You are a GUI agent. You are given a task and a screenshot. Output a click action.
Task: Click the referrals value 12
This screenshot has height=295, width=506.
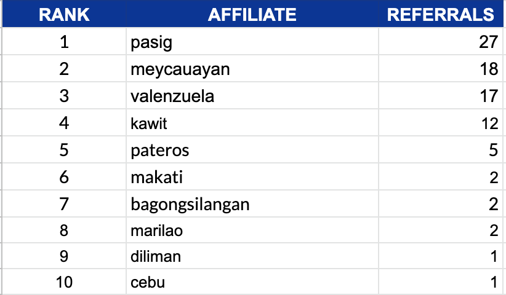tap(488, 124)
